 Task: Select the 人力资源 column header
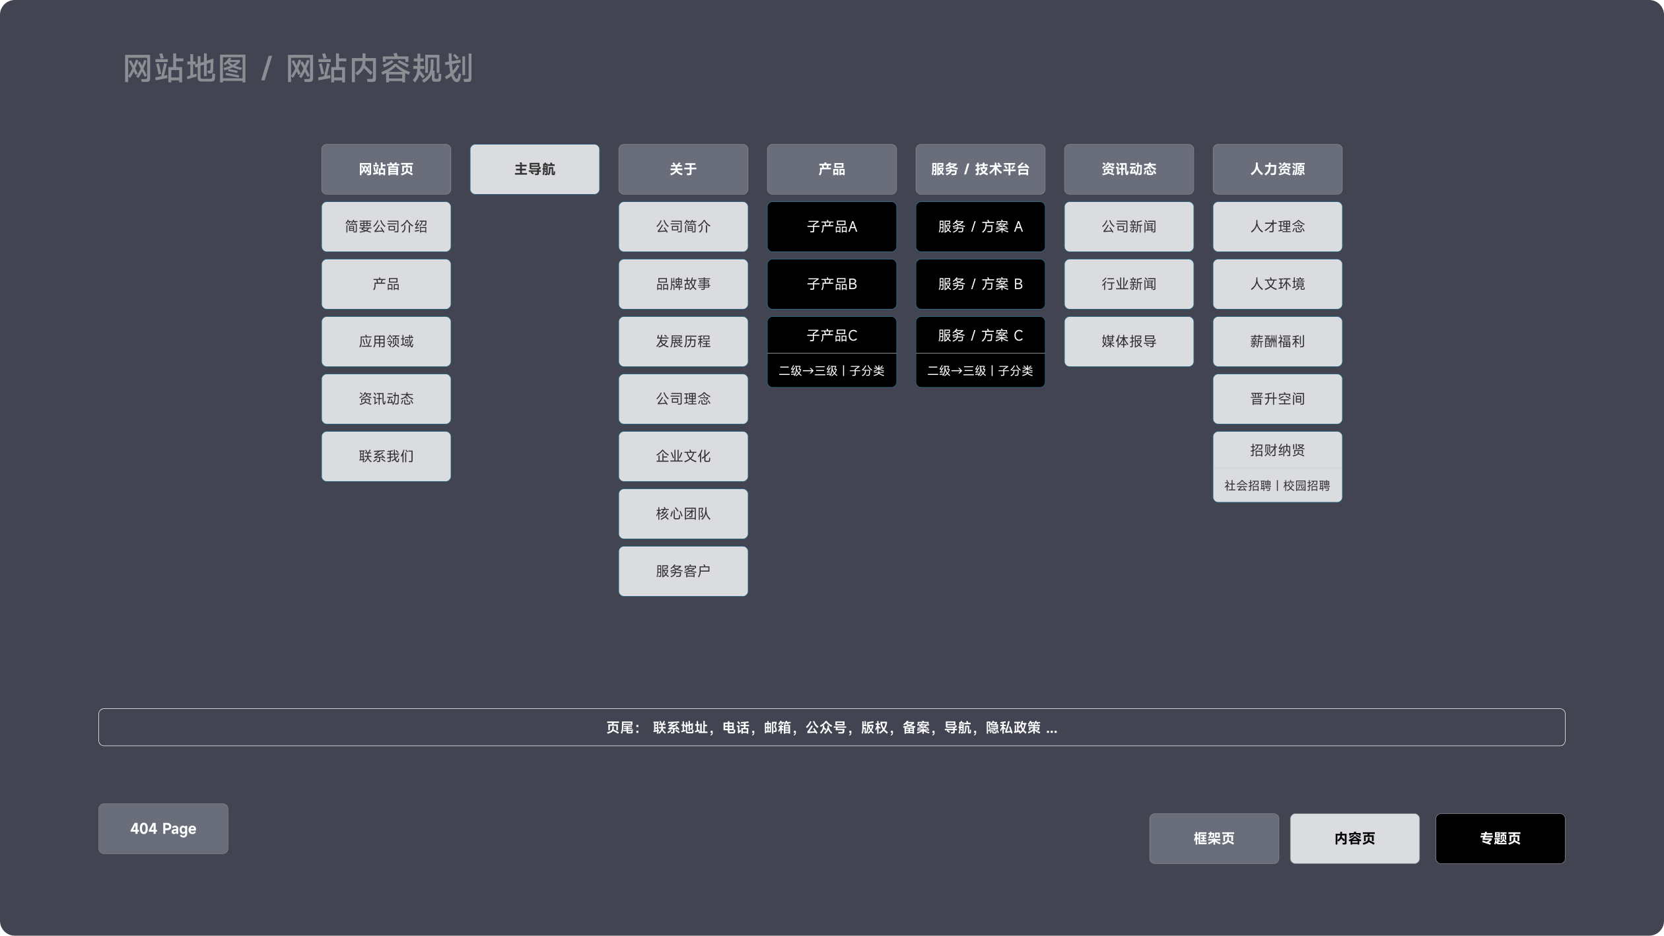pyautogui.click(x=1277, y=169)
